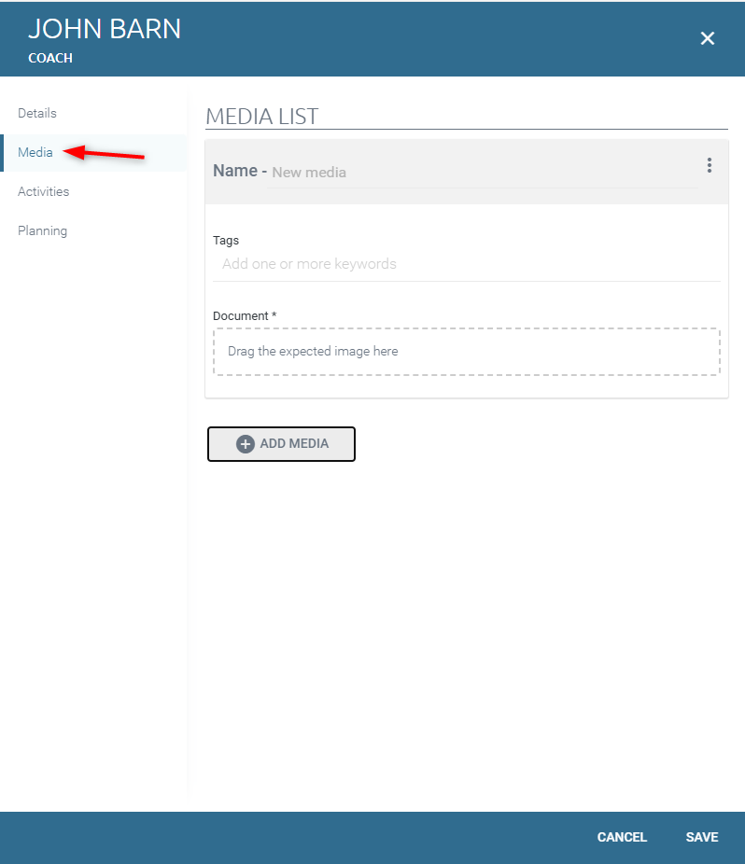Switch to the Details tab
This screenshot has width=745, height=864.
37,113
